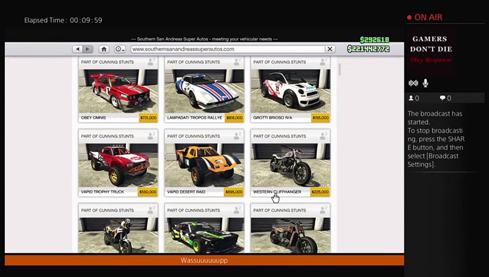Click the seats icon on Grotti Brioso card
489x277 pixels.
323,62
